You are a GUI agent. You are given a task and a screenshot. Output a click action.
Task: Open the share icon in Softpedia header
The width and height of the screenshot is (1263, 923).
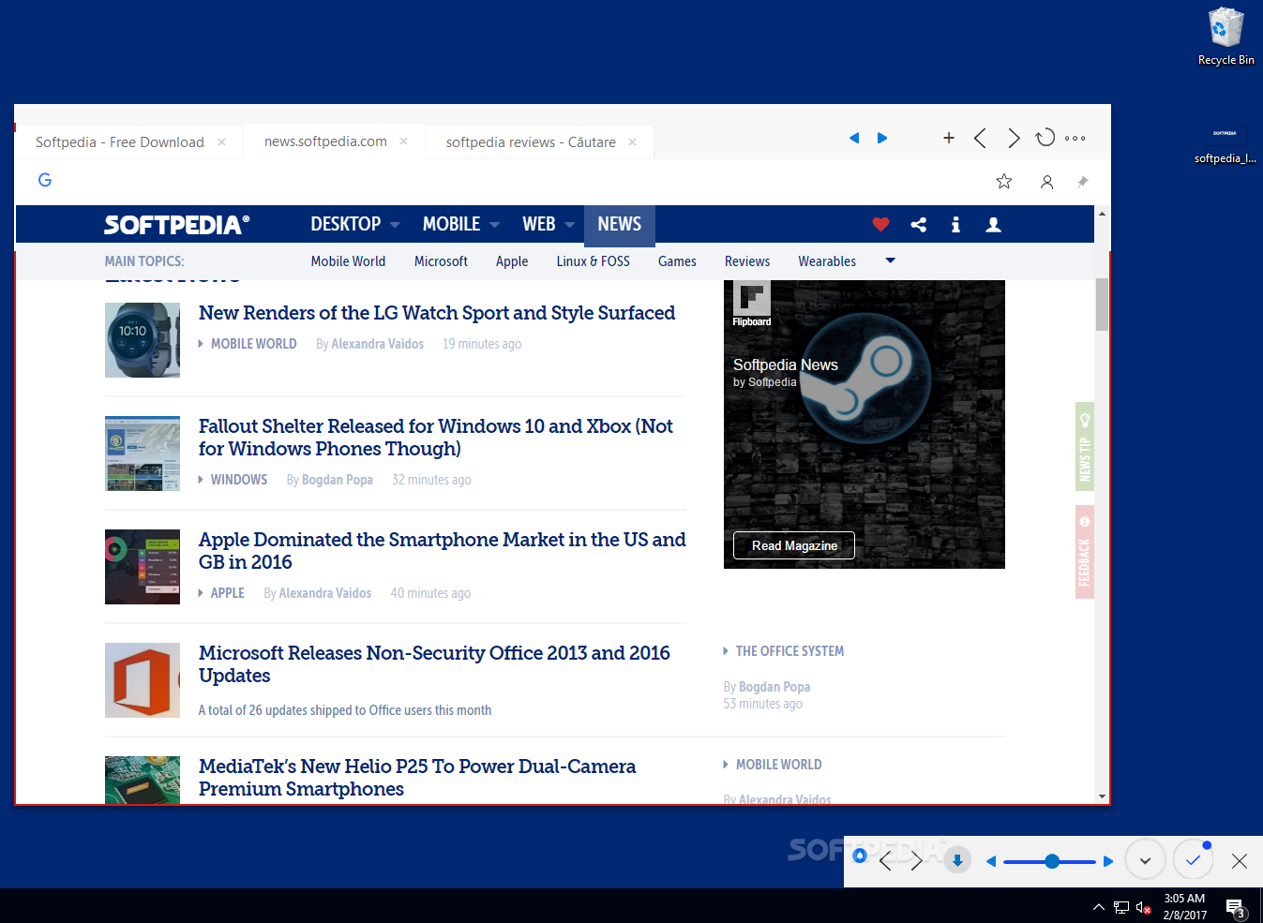[919, 224]
